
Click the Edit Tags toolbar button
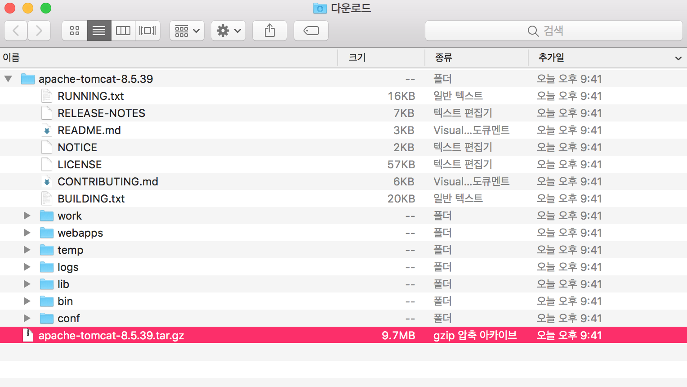click(x=311, y=31)
